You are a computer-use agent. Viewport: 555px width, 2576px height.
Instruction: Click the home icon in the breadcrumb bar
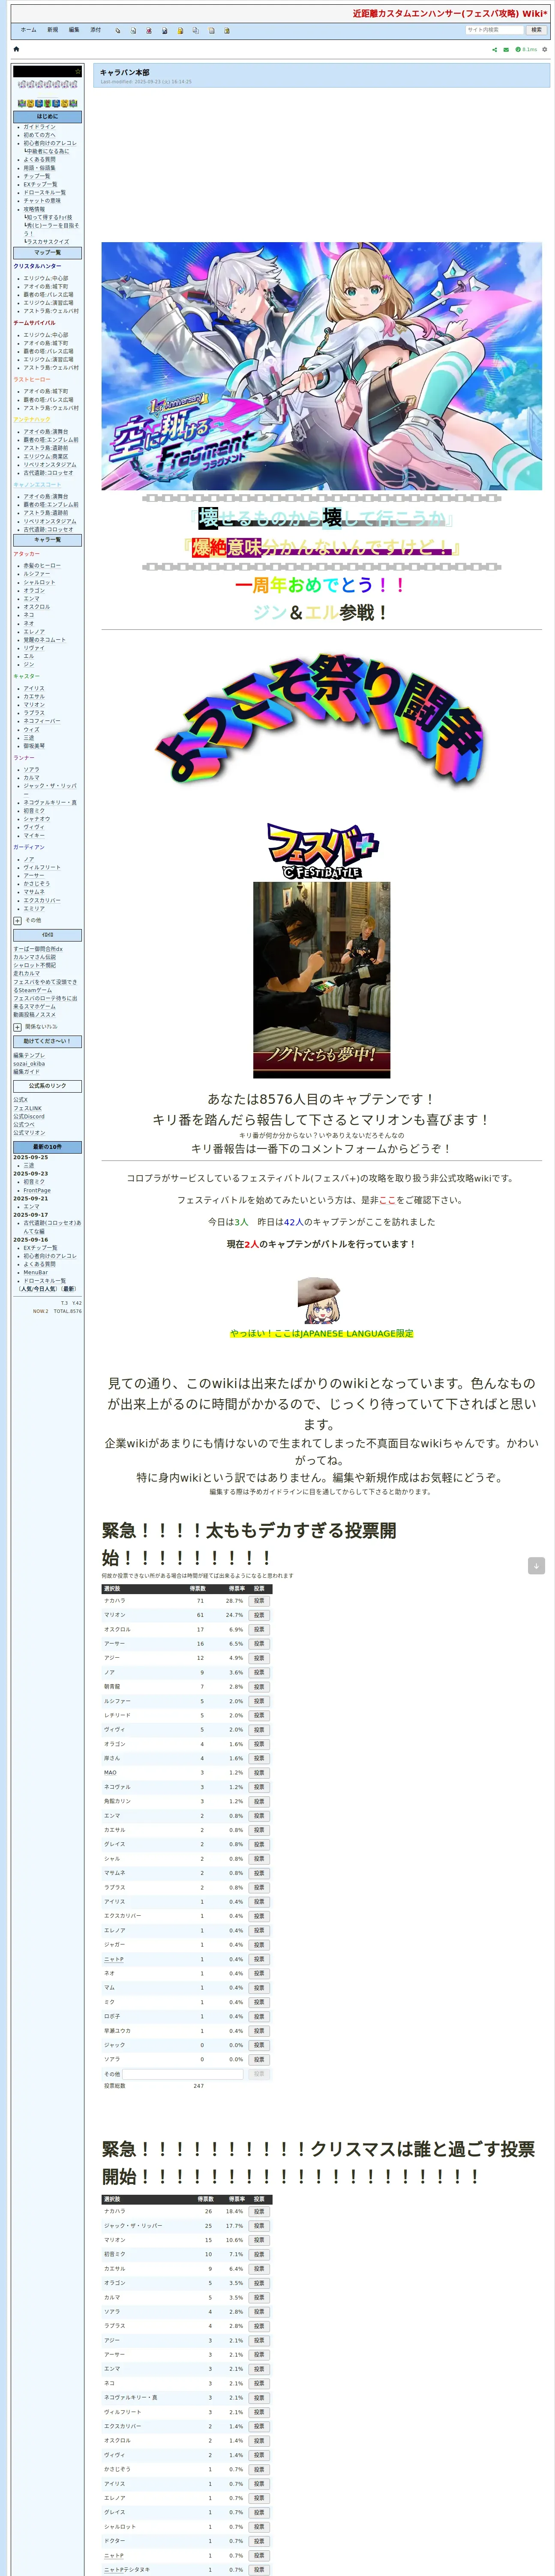pos(16,49)
